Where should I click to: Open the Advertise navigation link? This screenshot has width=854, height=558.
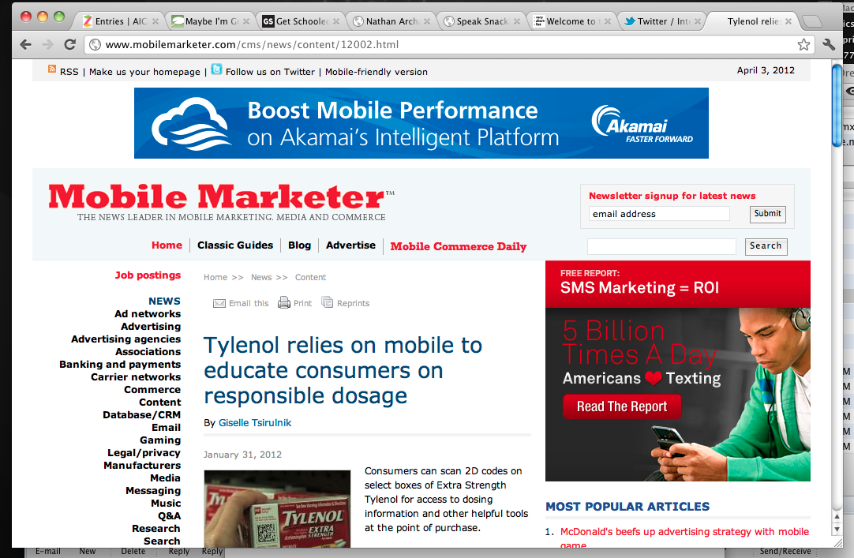350,245
